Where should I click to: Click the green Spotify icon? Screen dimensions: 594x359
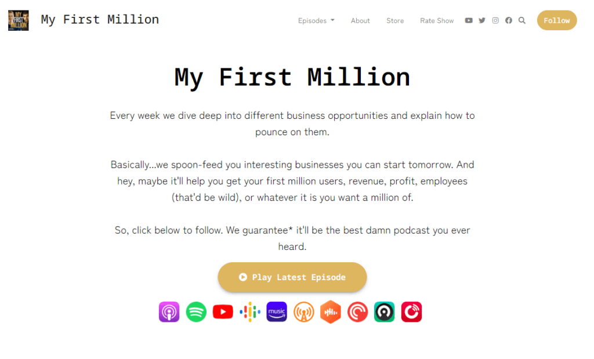pyautogui.click(x=196, y=312)
